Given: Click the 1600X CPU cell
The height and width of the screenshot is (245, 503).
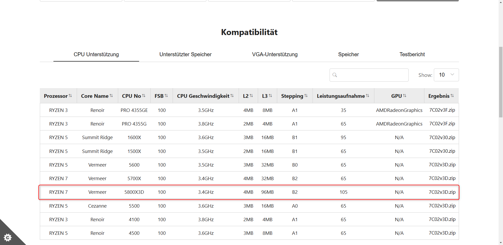Looking at the screenshot, I should coord(134,137).
